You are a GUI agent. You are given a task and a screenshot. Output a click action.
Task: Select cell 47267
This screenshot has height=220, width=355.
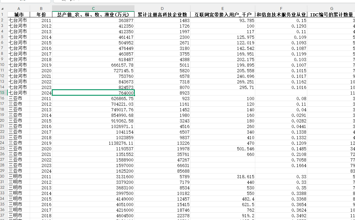(x=162, y=160)
